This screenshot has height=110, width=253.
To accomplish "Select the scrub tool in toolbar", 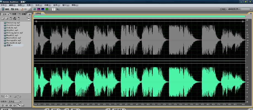I will [x=58, y=9].
